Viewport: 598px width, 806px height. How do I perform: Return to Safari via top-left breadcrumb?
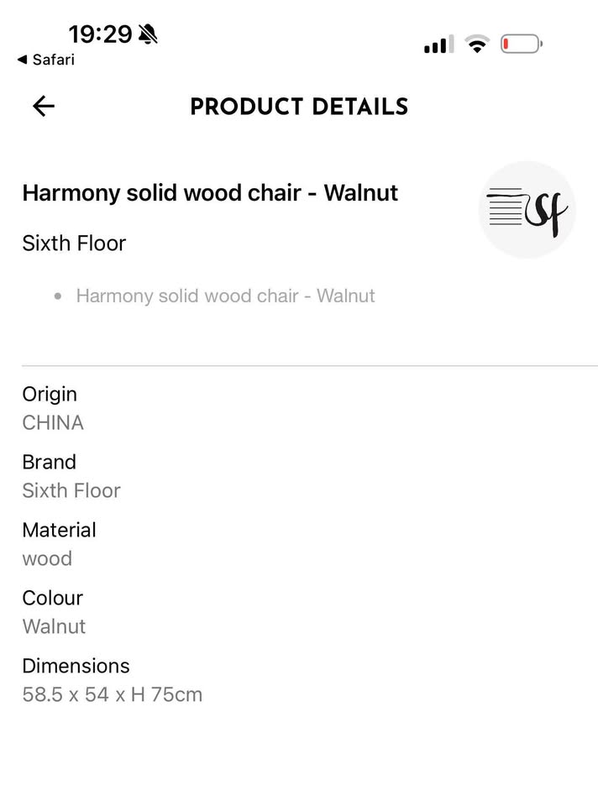pos(45,60)
